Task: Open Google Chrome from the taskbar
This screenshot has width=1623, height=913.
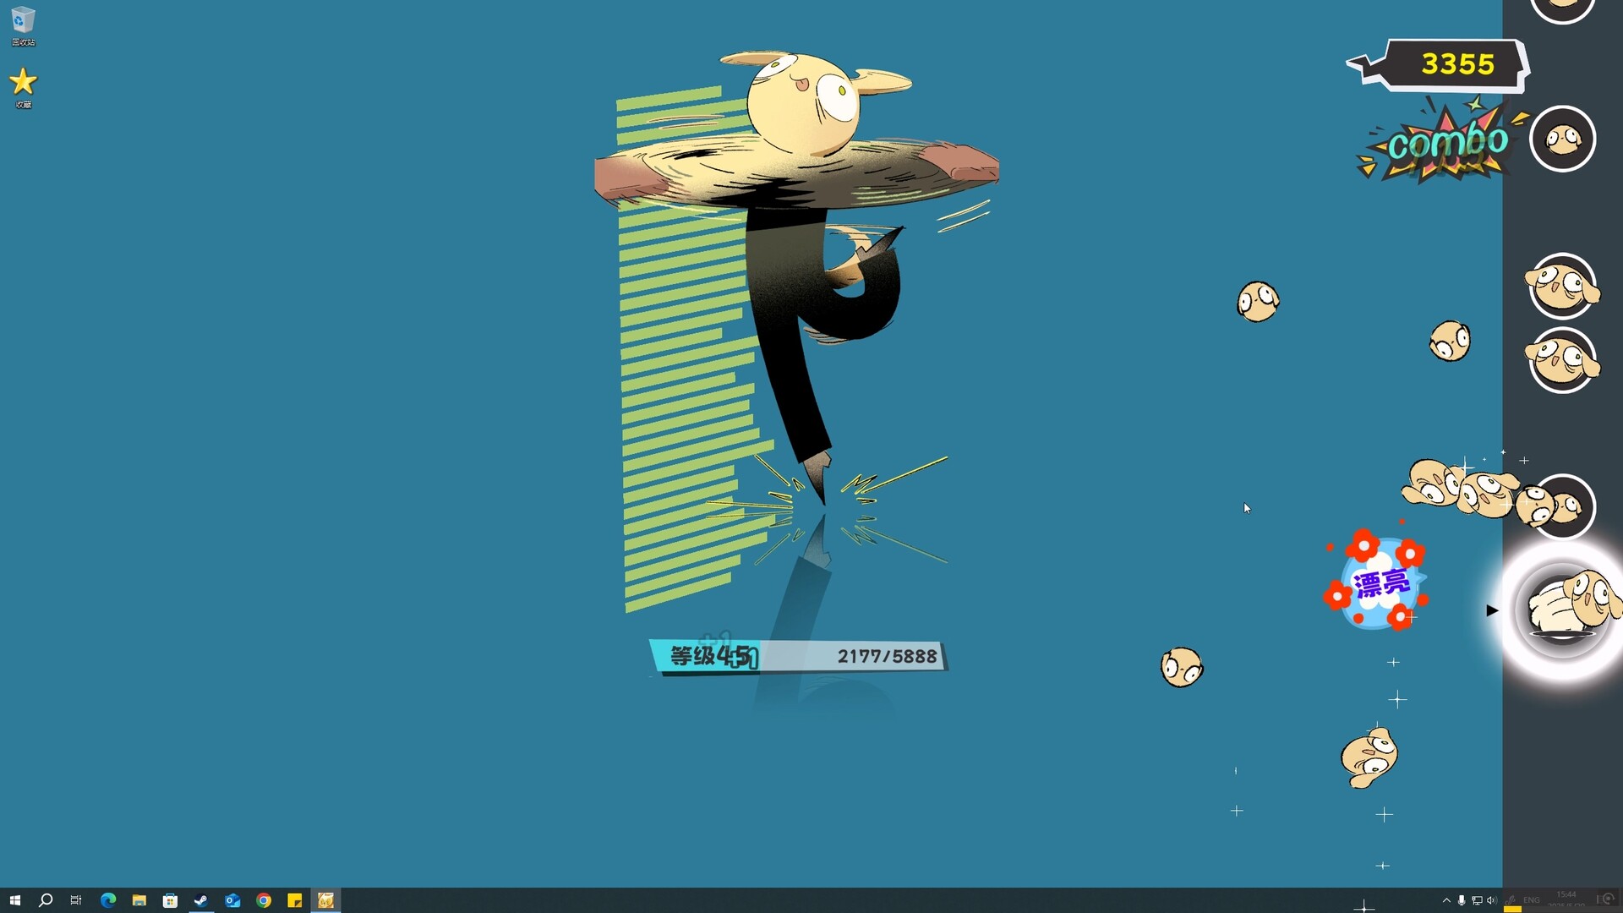Action: (264, 900)
